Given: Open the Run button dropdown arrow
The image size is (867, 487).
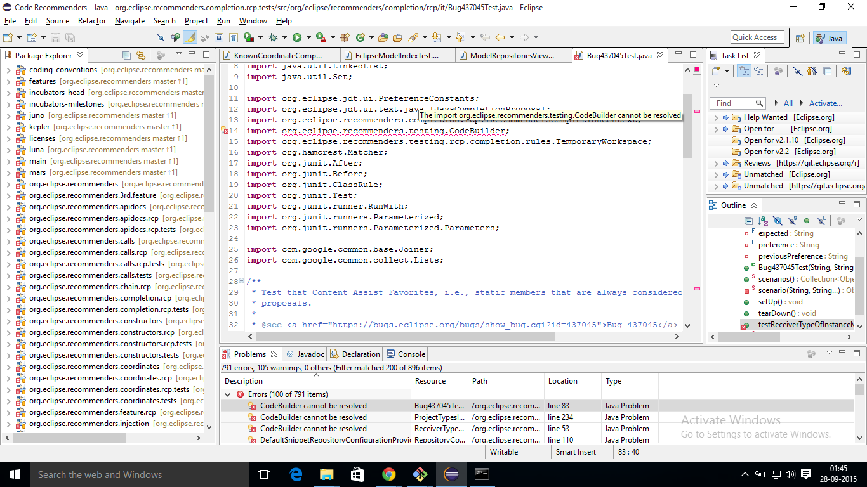Looking at the screenshot, I should point(307,38).
